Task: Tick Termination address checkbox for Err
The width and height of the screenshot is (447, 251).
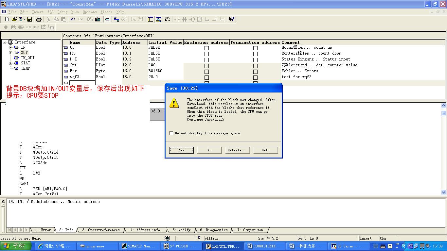Action: tap(255, 72)
